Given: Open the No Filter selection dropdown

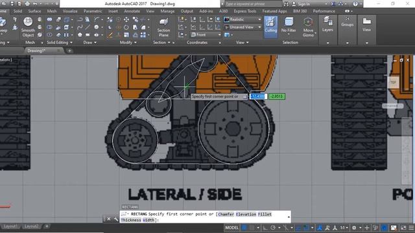Looking at the screenshot, I should tap(289, 26).
